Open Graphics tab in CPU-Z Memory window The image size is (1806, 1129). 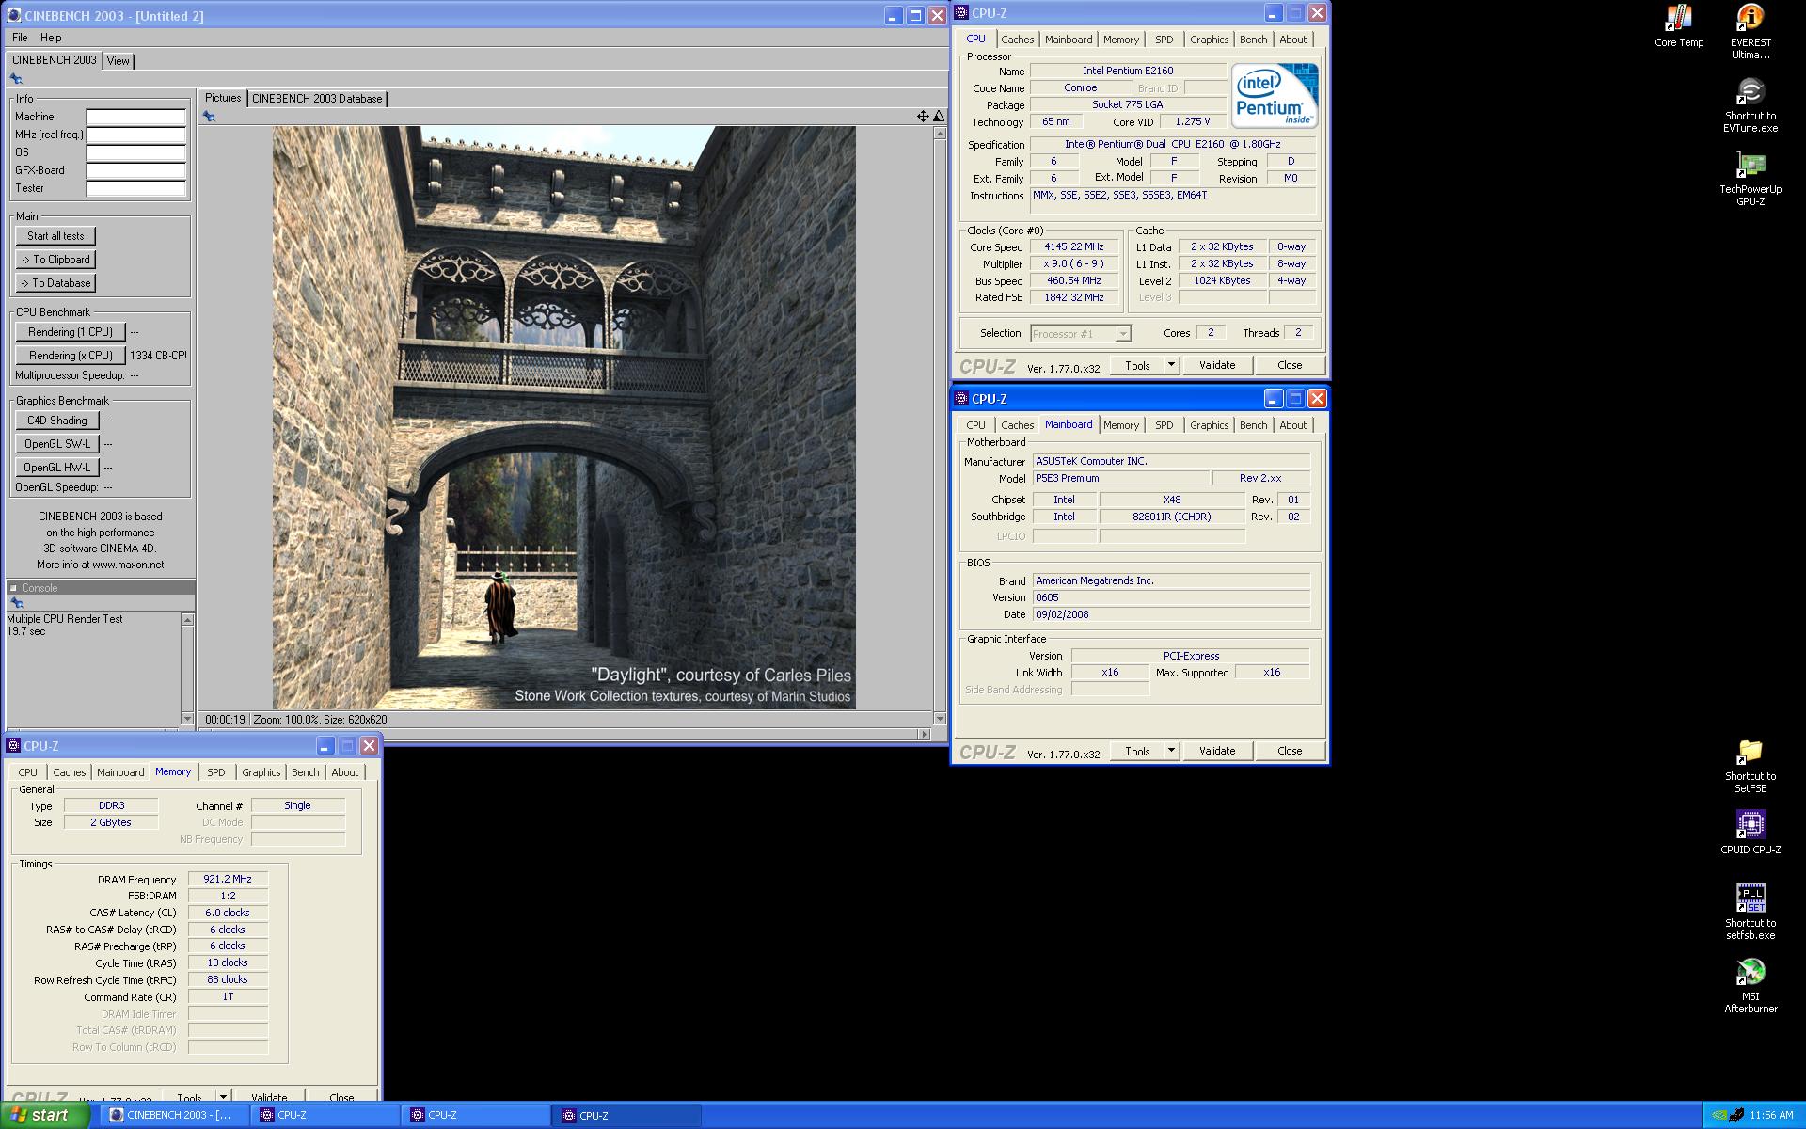click(x=261, y=772)
